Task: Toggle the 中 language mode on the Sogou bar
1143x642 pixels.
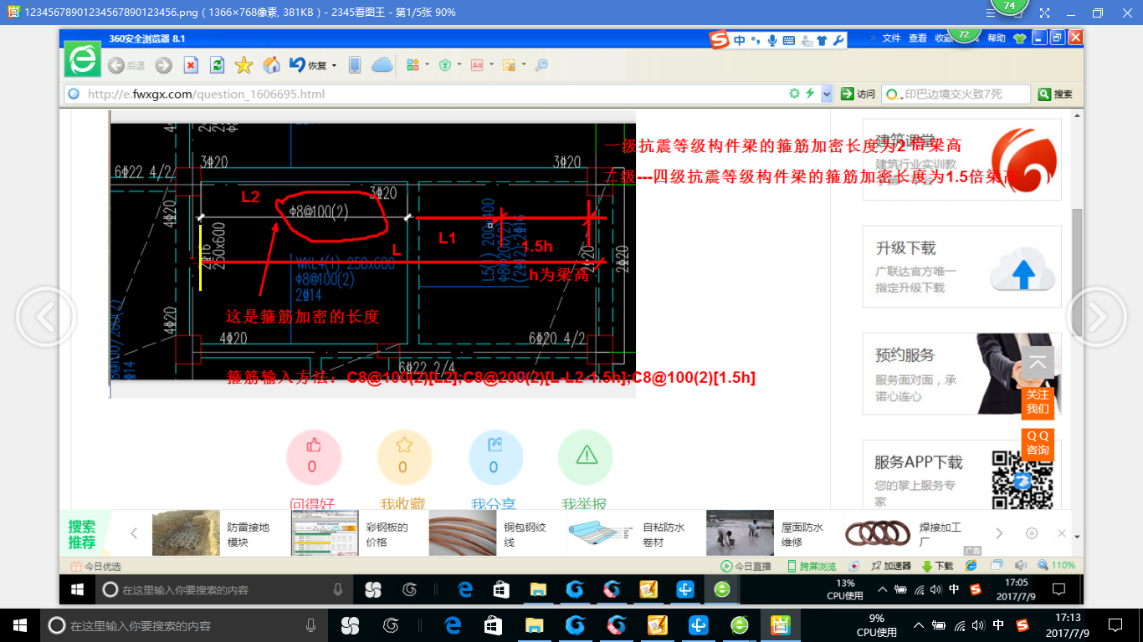Action: [740, 40]
